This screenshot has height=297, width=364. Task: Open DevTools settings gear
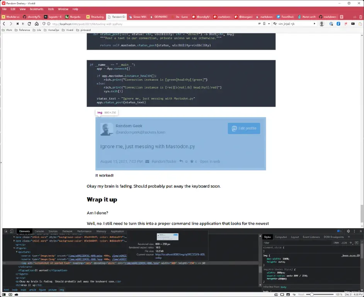point(348,231)
